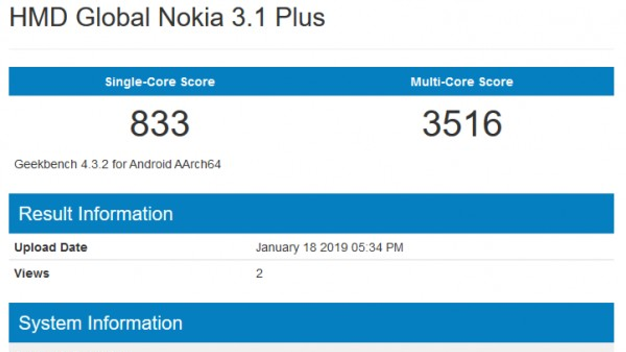Click the System Information section header
626x352 pixels.
(101, 323)
